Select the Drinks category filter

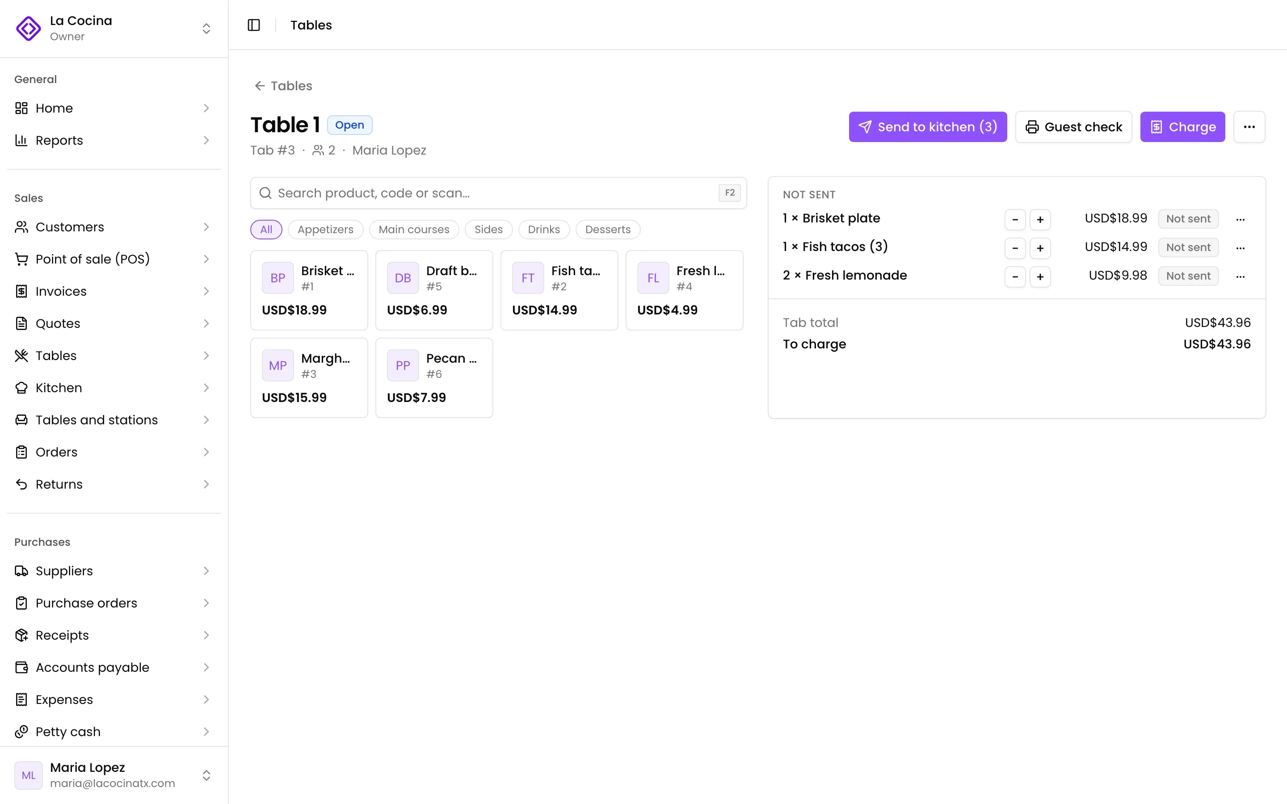[543, 230]
